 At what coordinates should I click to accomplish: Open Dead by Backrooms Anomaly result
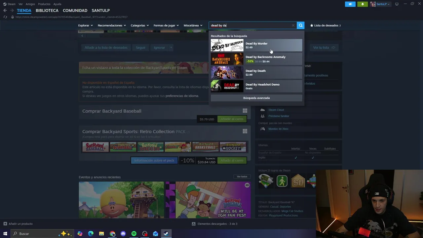click(256, 59)
